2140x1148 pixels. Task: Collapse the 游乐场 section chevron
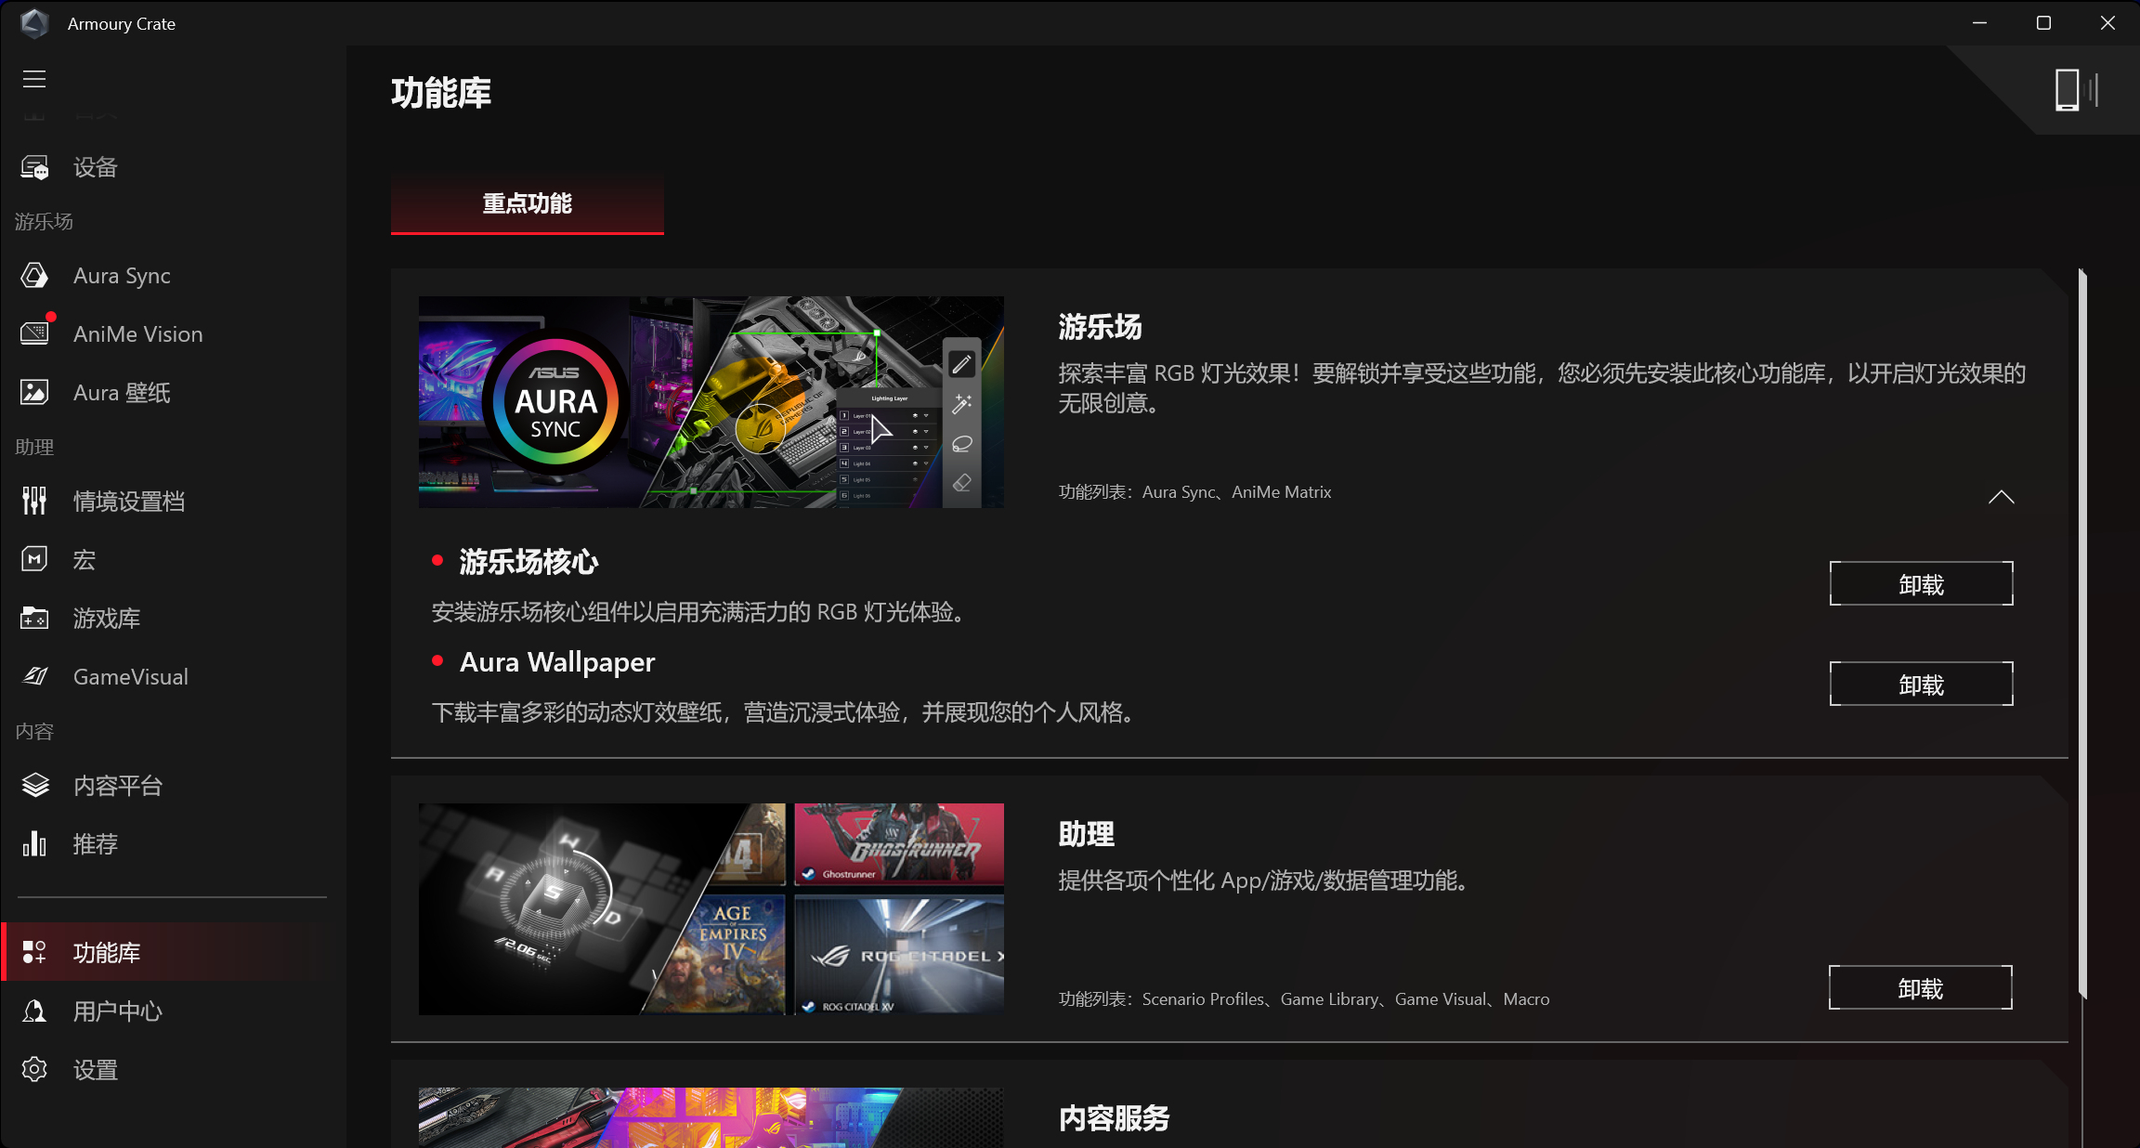coord(2002,497)
